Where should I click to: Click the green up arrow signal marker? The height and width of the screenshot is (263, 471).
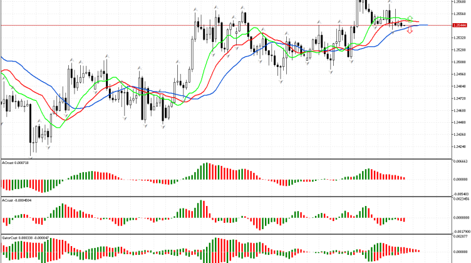click(409, 18)
